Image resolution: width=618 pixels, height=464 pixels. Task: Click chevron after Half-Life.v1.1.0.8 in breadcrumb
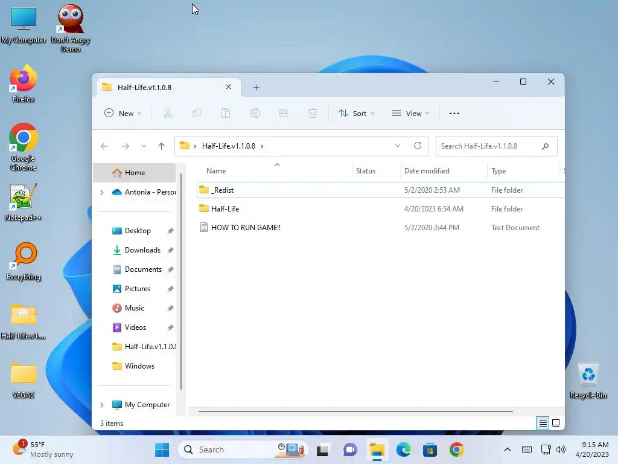tap(262, 146)
